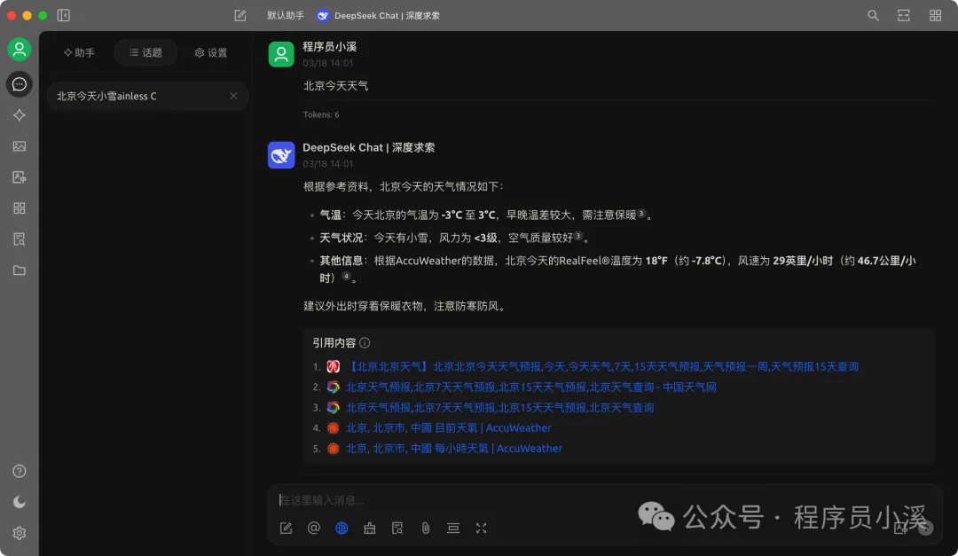Open citation 4 目前天氣 AccuWeather link

click(x=449, y=427)
